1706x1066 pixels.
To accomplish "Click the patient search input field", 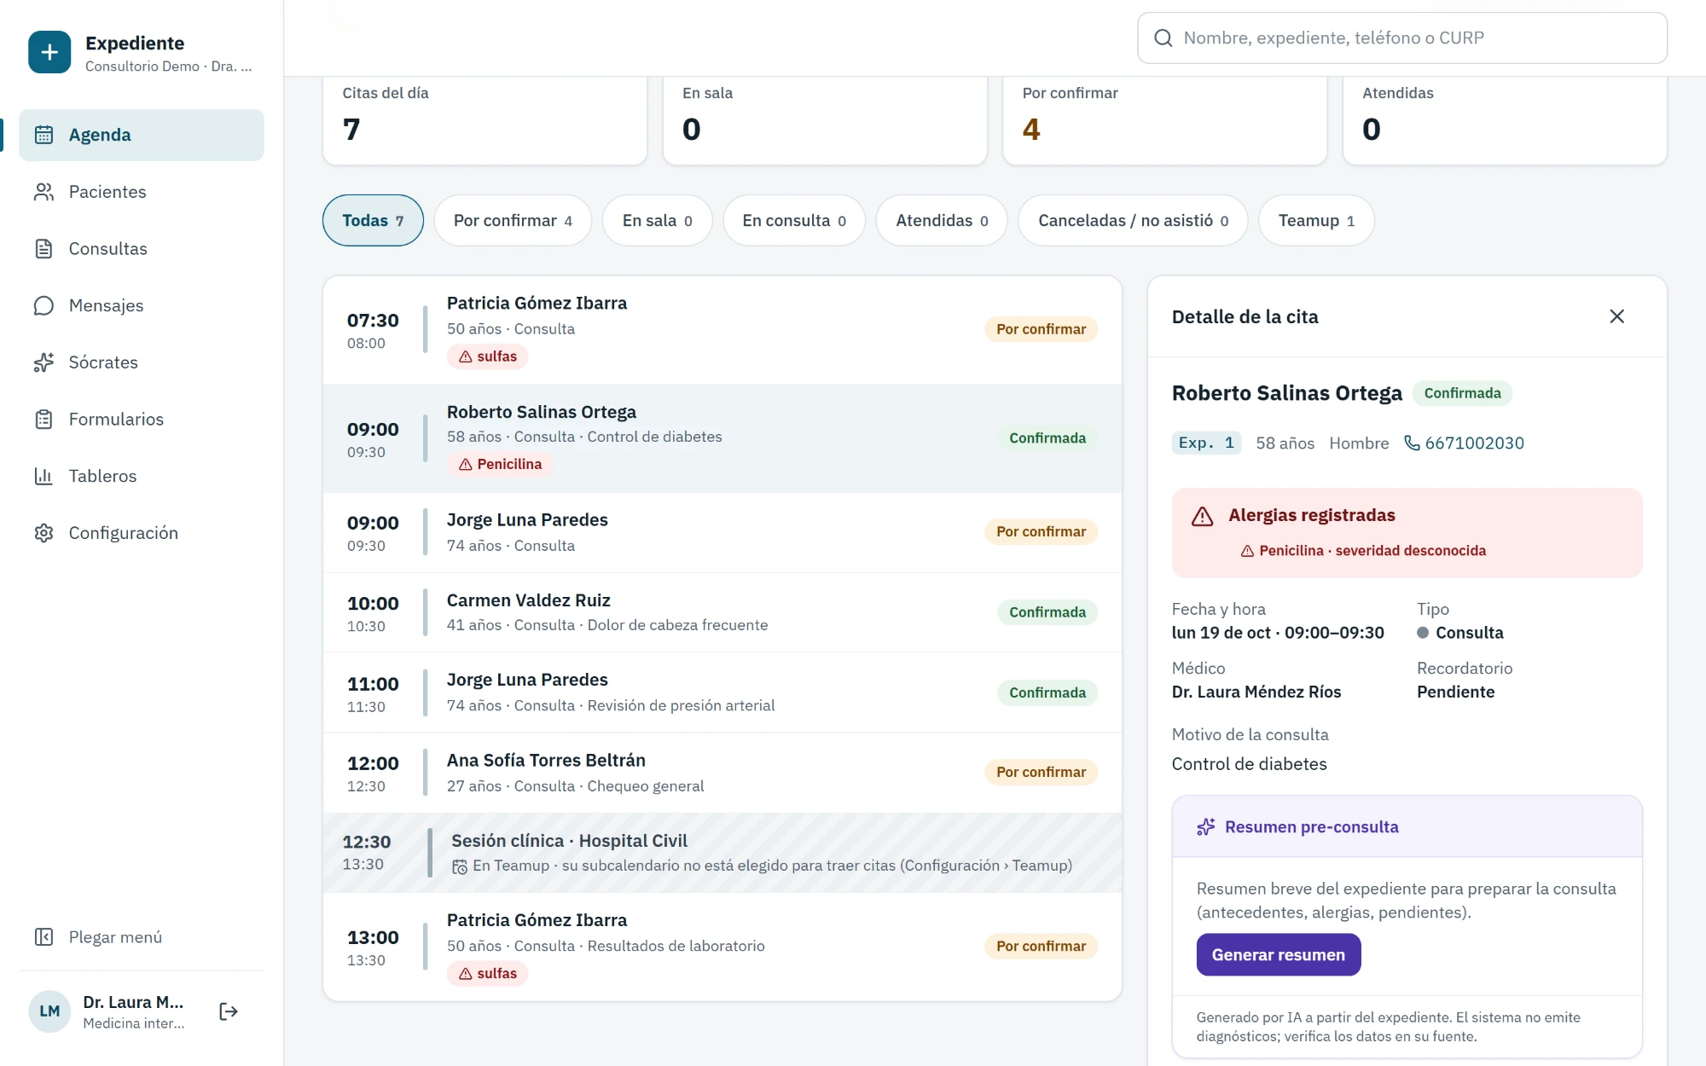I will (x=1402, y=38).
